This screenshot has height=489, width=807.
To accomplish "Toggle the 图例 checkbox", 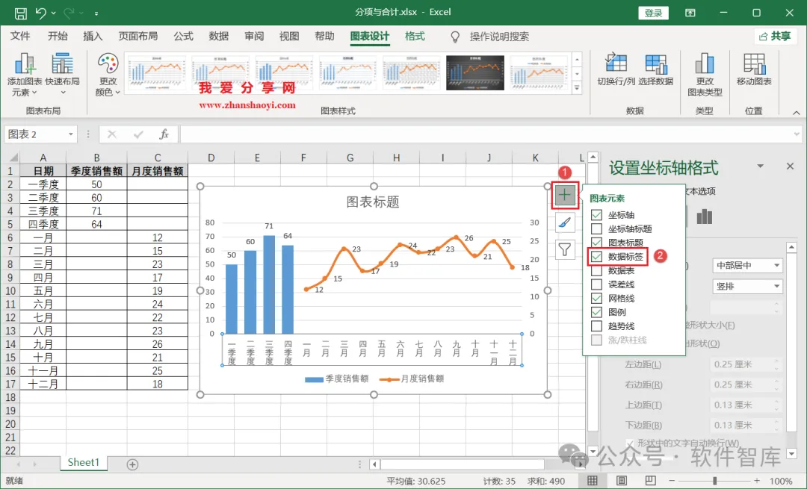I will (596, 312).
